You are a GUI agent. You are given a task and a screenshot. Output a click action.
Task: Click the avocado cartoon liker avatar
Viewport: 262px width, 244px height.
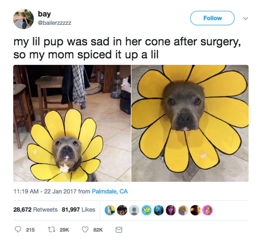147,210
